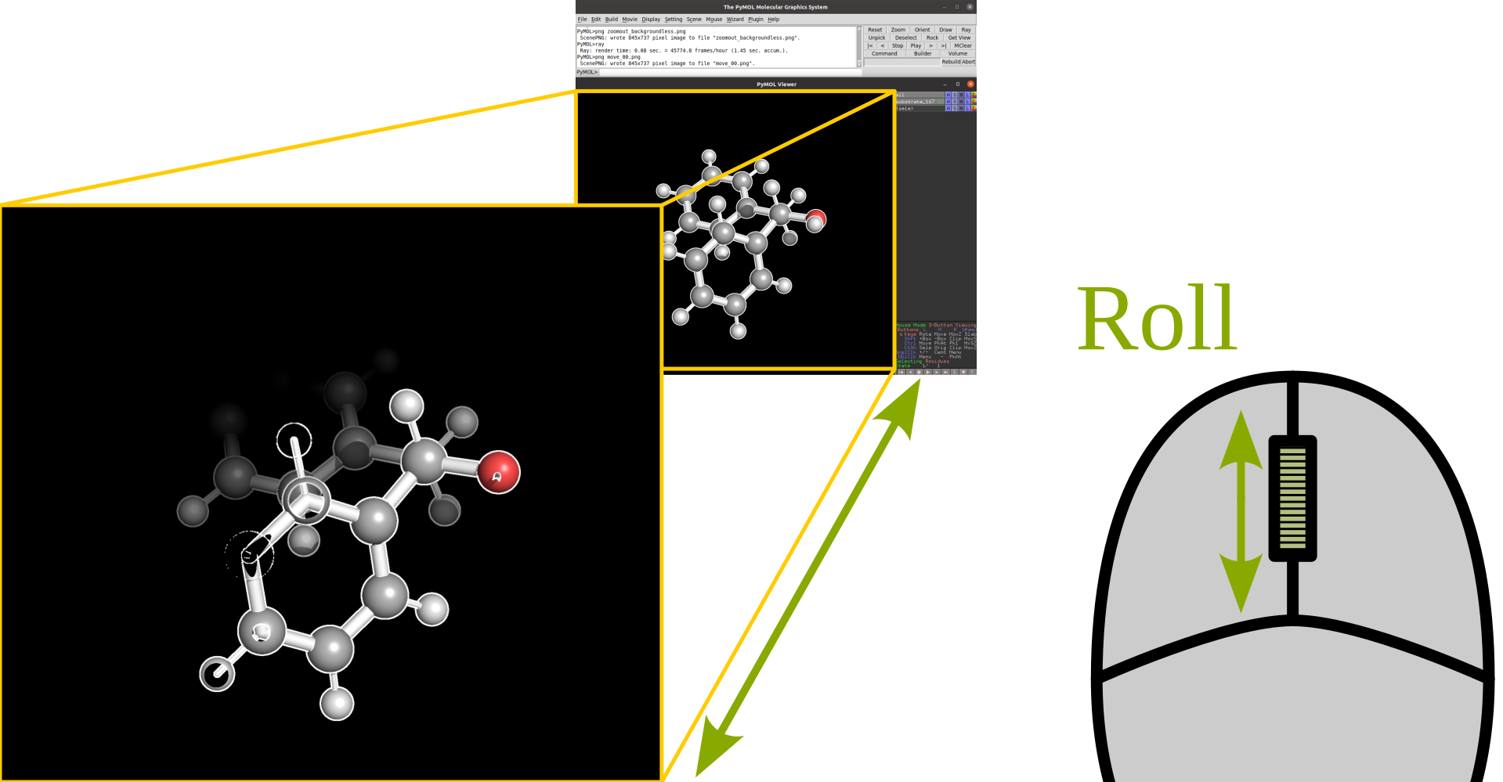Open Hide menu for substrate_167
Viewport: 1503px width, 782px height.
[x=961, y=102]
